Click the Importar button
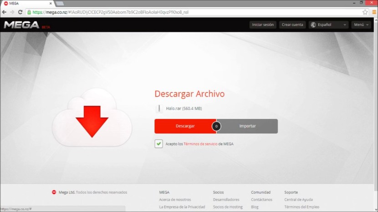Viewport: 378px width, 212px height. (x=248, y=126)
